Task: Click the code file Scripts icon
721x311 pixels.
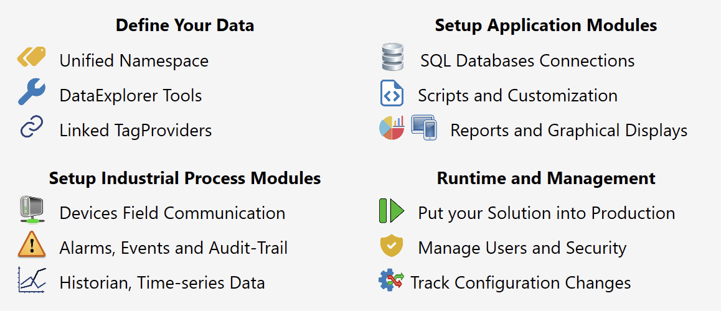Action: point(392,93)
